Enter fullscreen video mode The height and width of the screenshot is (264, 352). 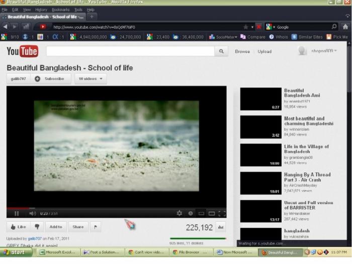pyautogui.click(x=222, y=213)
